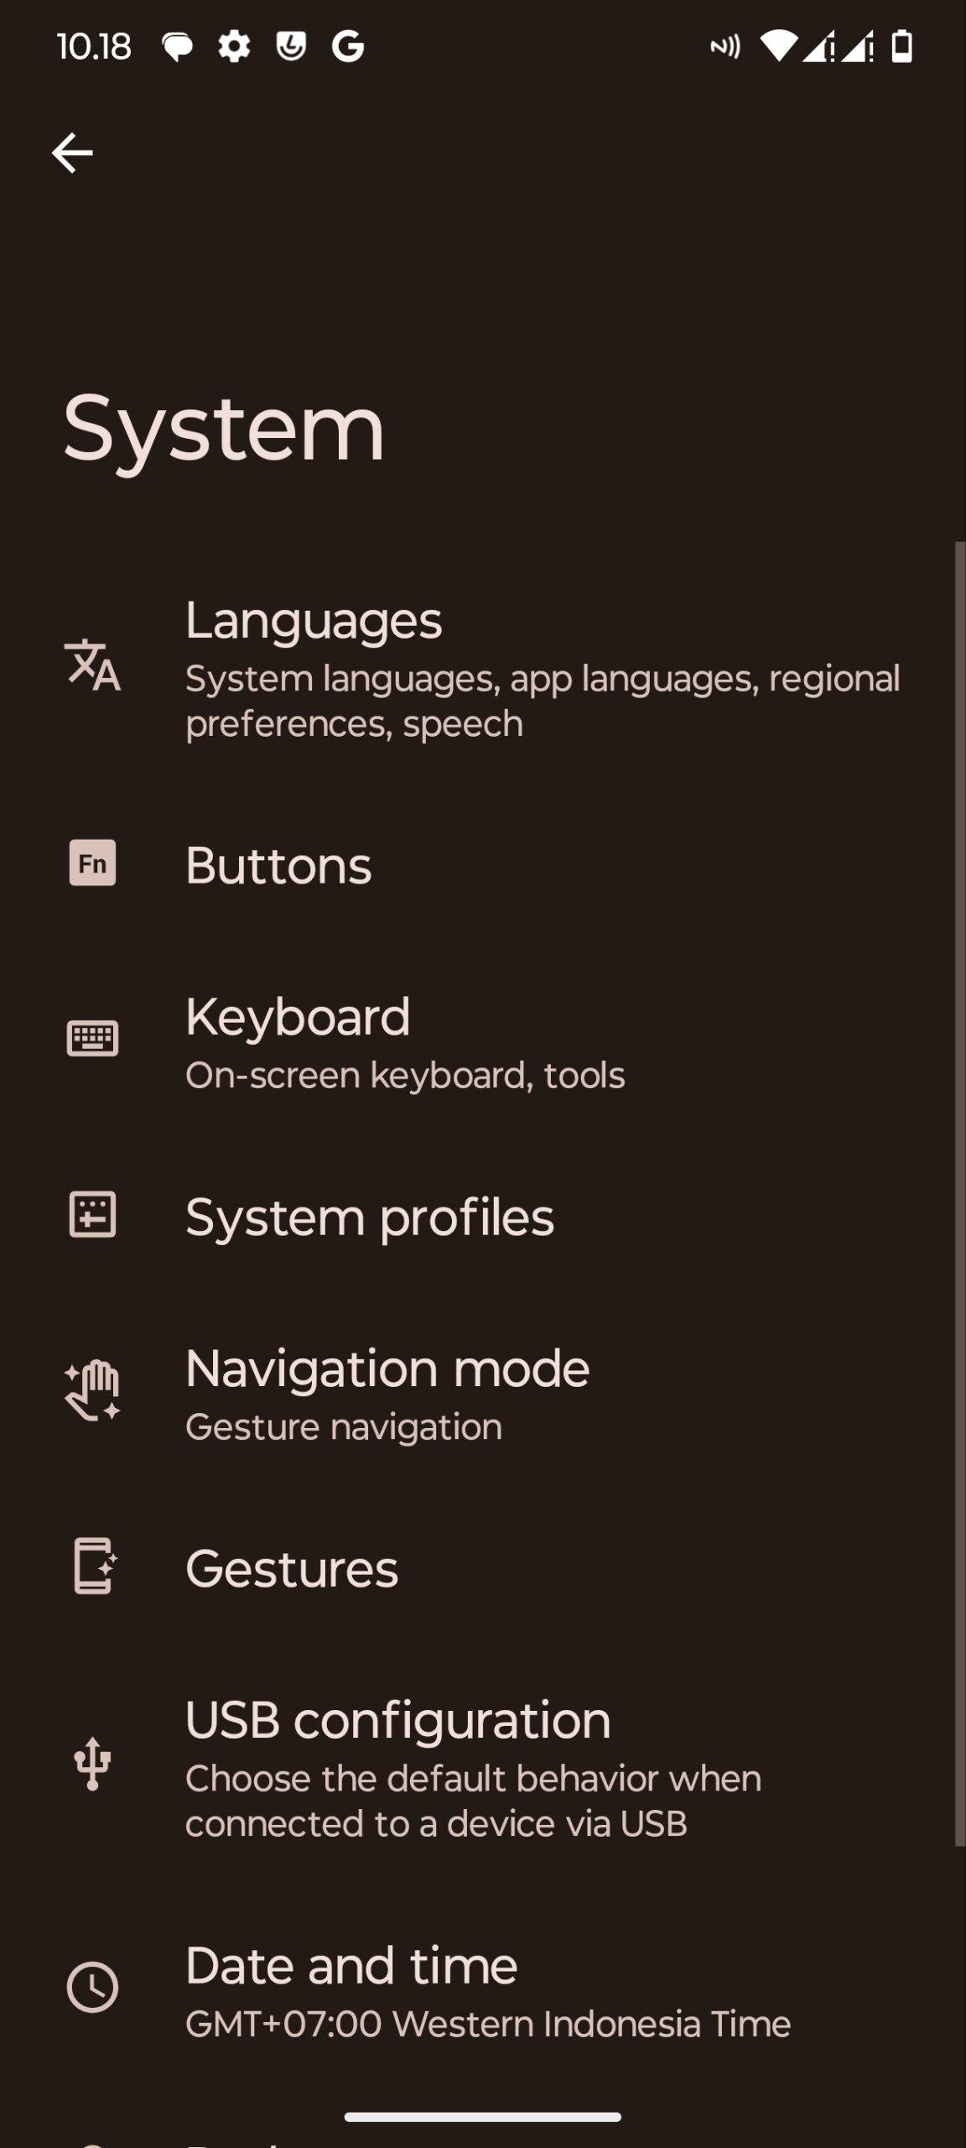Tap the back arrow icon
The height and width of the screenshot is (2148, 966).
(x=72, y=153)
